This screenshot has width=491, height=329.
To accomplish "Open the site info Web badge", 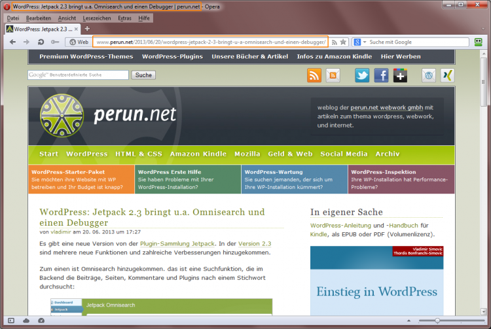I will pos(79,42).
